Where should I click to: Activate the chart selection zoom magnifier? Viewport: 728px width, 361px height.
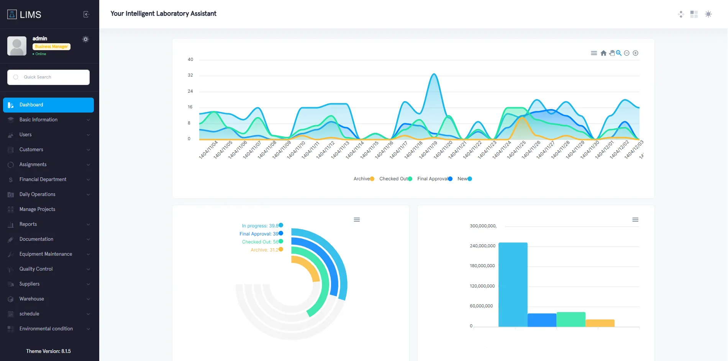pos(619,53)
